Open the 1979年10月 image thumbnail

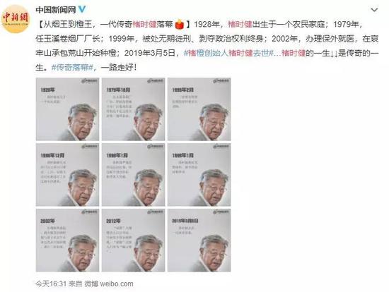pyautogui.click(x=133, y=109)
